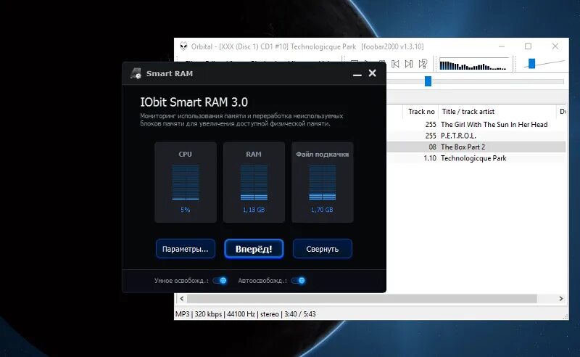The image size is (580, 357).
Task: Click the foobar2000 seekbar thumb
Action: [x=428, y=81]
